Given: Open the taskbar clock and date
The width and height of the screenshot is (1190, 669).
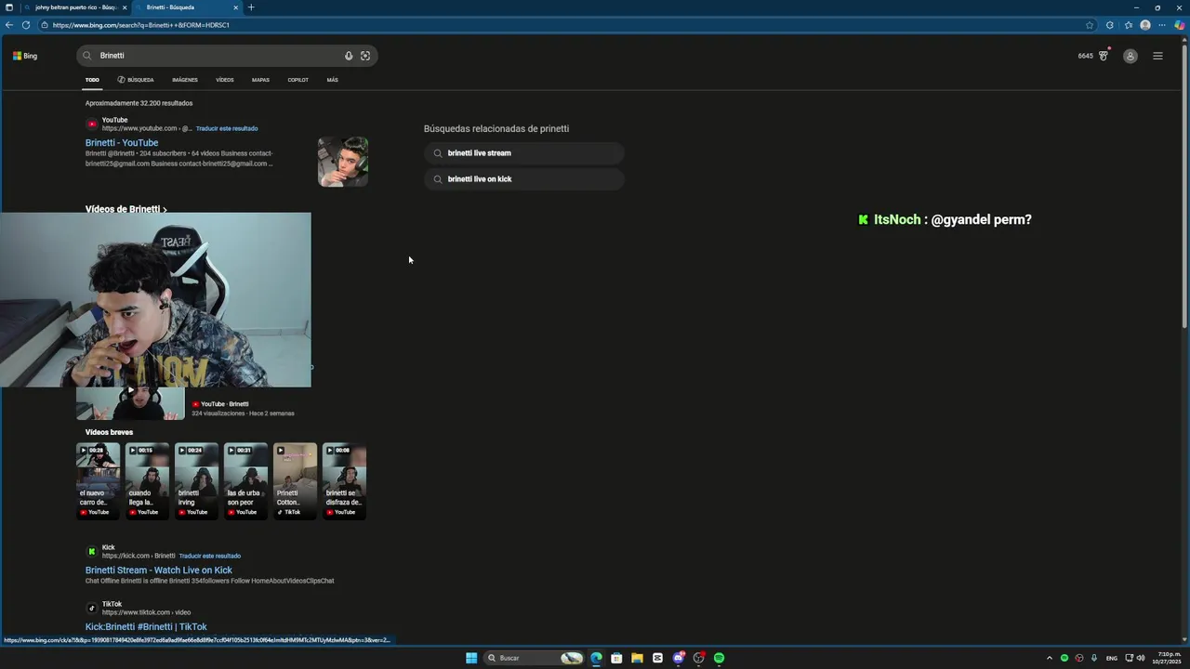Looking at the screenshot, I should pyautogui.click(x=1169, y=658).
